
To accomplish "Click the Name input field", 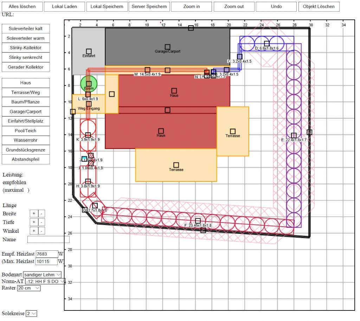I will coord(49,239).
